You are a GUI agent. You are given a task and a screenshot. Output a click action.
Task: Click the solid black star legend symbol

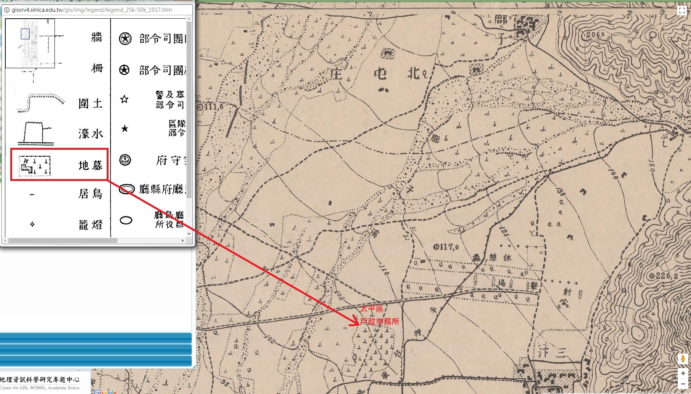125,128
